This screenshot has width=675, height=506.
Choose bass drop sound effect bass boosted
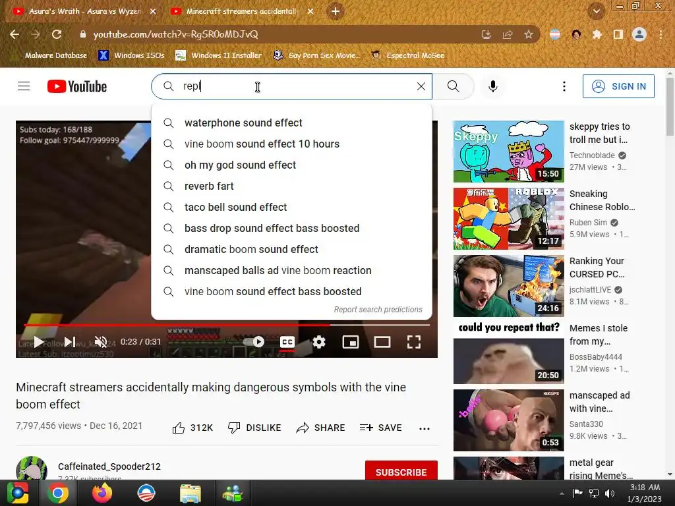pos(291,229)
